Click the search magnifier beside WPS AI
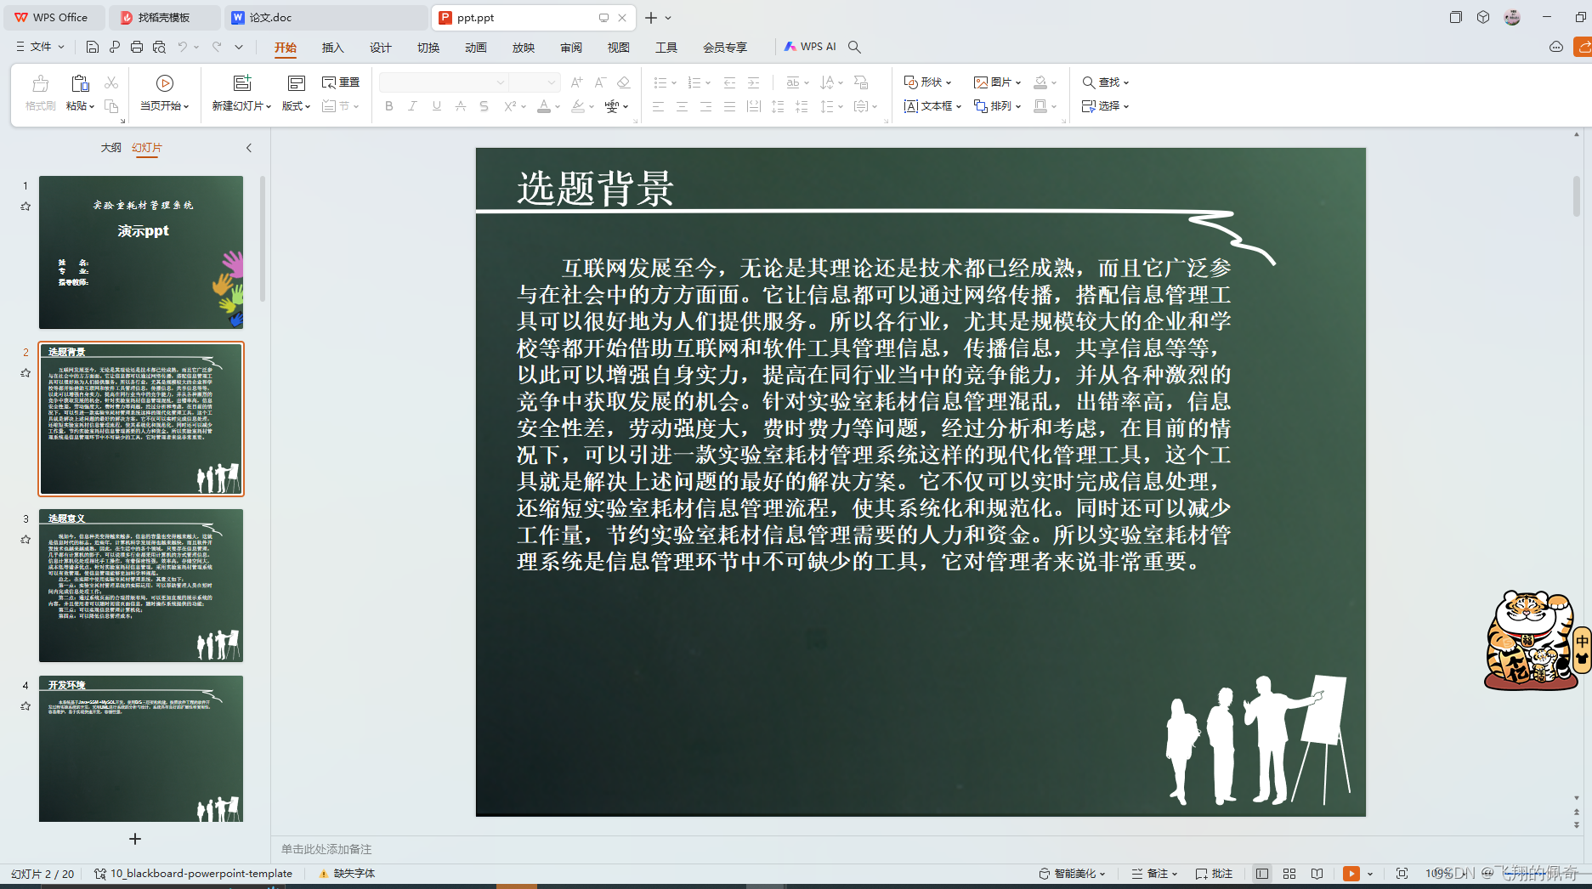1592x889 pixels. tap(855, 47)
